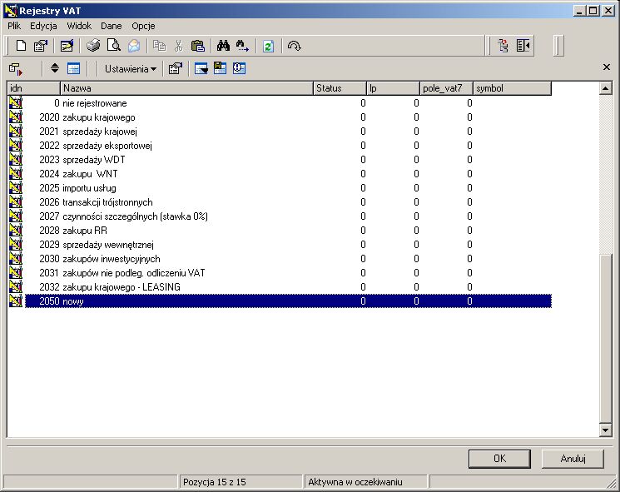Sort by the pole_vat7 column header
The image size is (620, 492).
446,88
